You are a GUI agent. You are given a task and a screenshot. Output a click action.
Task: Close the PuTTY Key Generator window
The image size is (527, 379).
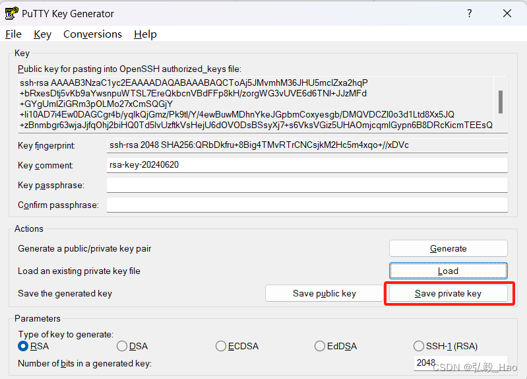point(507,13)
